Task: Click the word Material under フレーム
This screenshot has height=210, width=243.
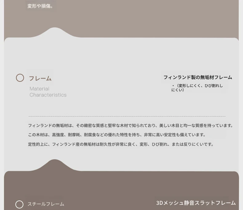Action: click(x=39, y=89)
